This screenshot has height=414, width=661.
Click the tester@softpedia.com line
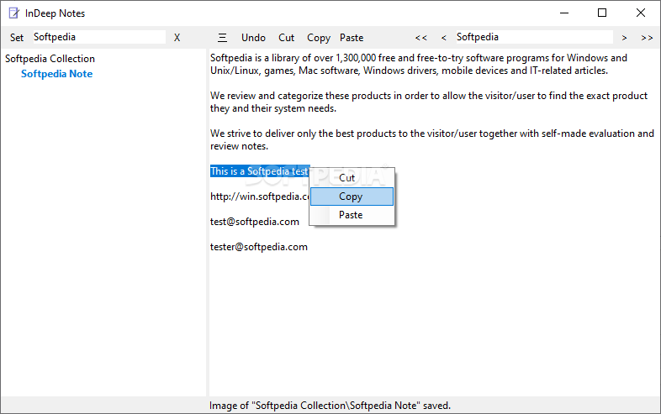click(259, 247)
